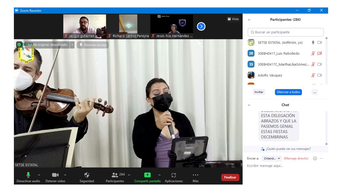342x192 pixels.
Task: Open the emoji smiley icon in chat
Action: click(315, 158)
